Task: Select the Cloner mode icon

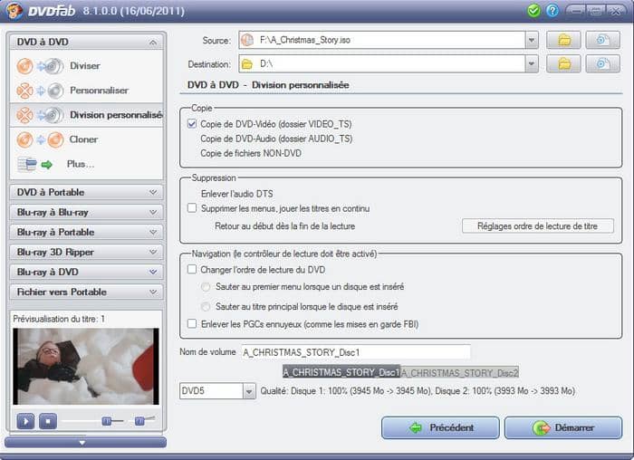Action: 40,139
